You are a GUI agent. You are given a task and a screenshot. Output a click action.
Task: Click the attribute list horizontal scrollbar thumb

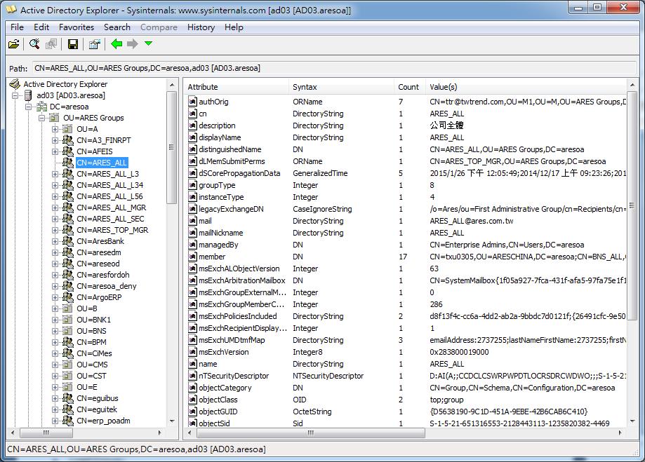311,433
